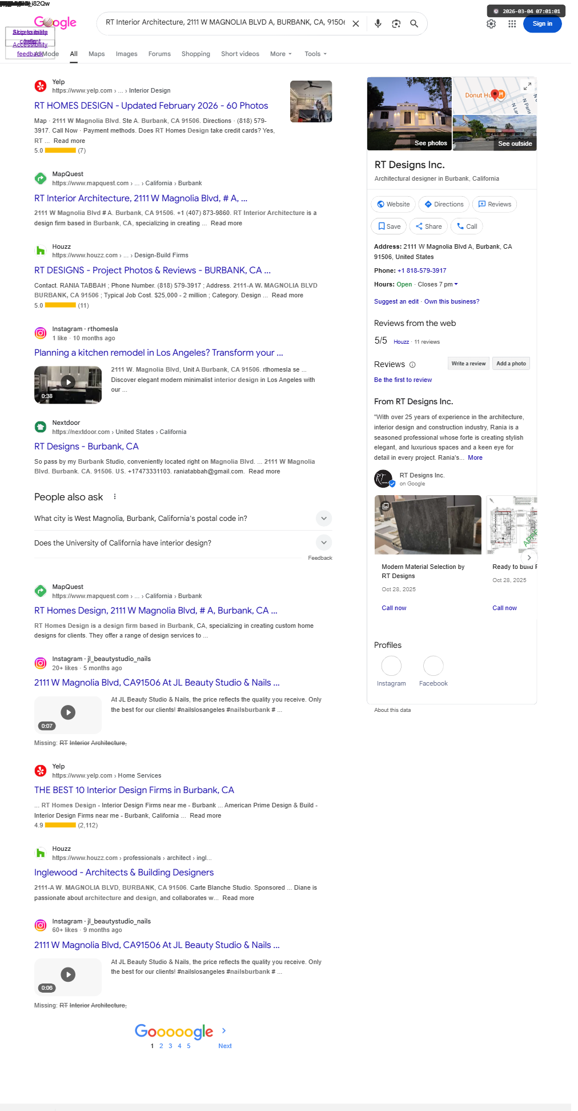Open the Facebook profile icon
578x1111 pixels.
point(433,666)
